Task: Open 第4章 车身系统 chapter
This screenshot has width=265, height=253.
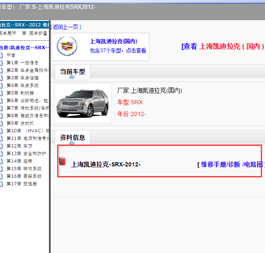Action: 22,85
